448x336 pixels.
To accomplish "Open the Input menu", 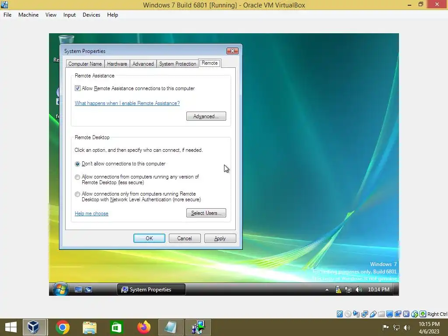I will (70, 15).
